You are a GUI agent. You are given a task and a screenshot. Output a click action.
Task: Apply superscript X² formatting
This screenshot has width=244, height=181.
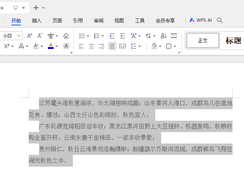click(x=7, y=46)
